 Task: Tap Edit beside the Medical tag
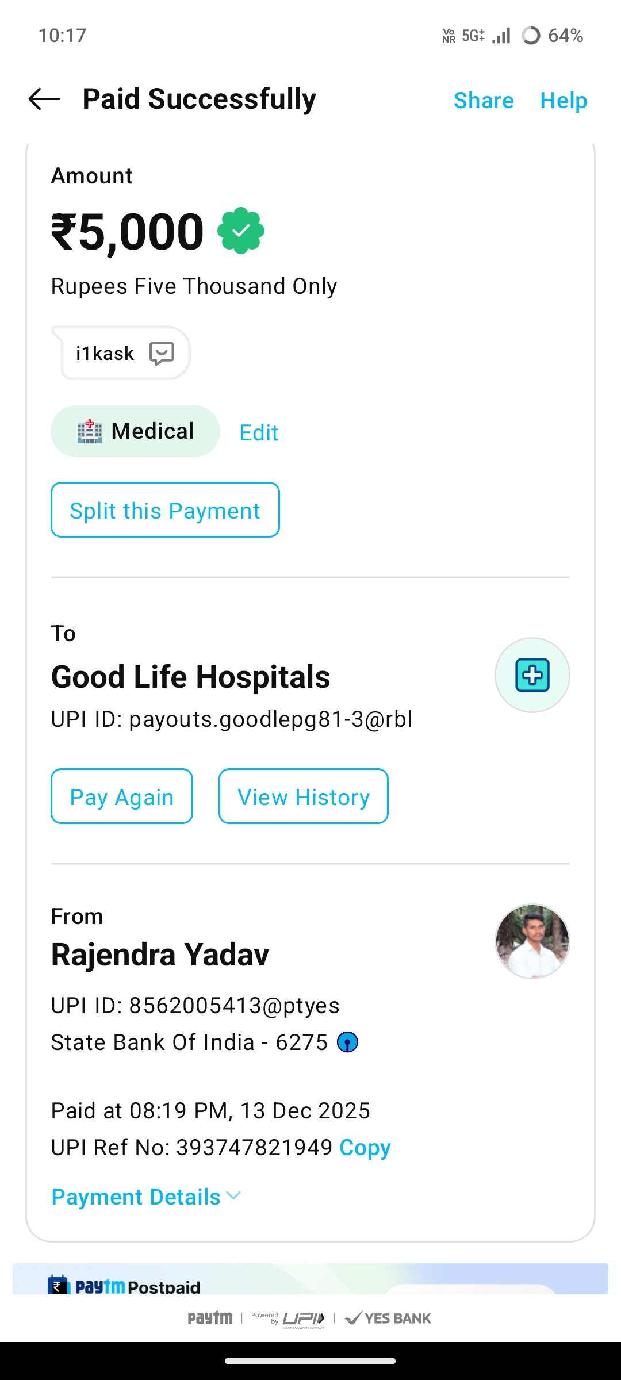pos(259,432)
